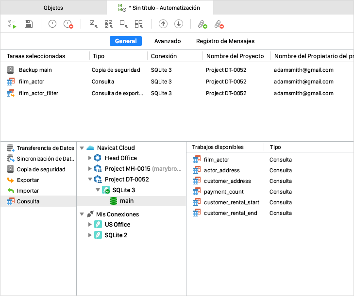Click the Mis Conexiones plug icon
The height and width of the screenshot is (296, 354).
point(90,214)
